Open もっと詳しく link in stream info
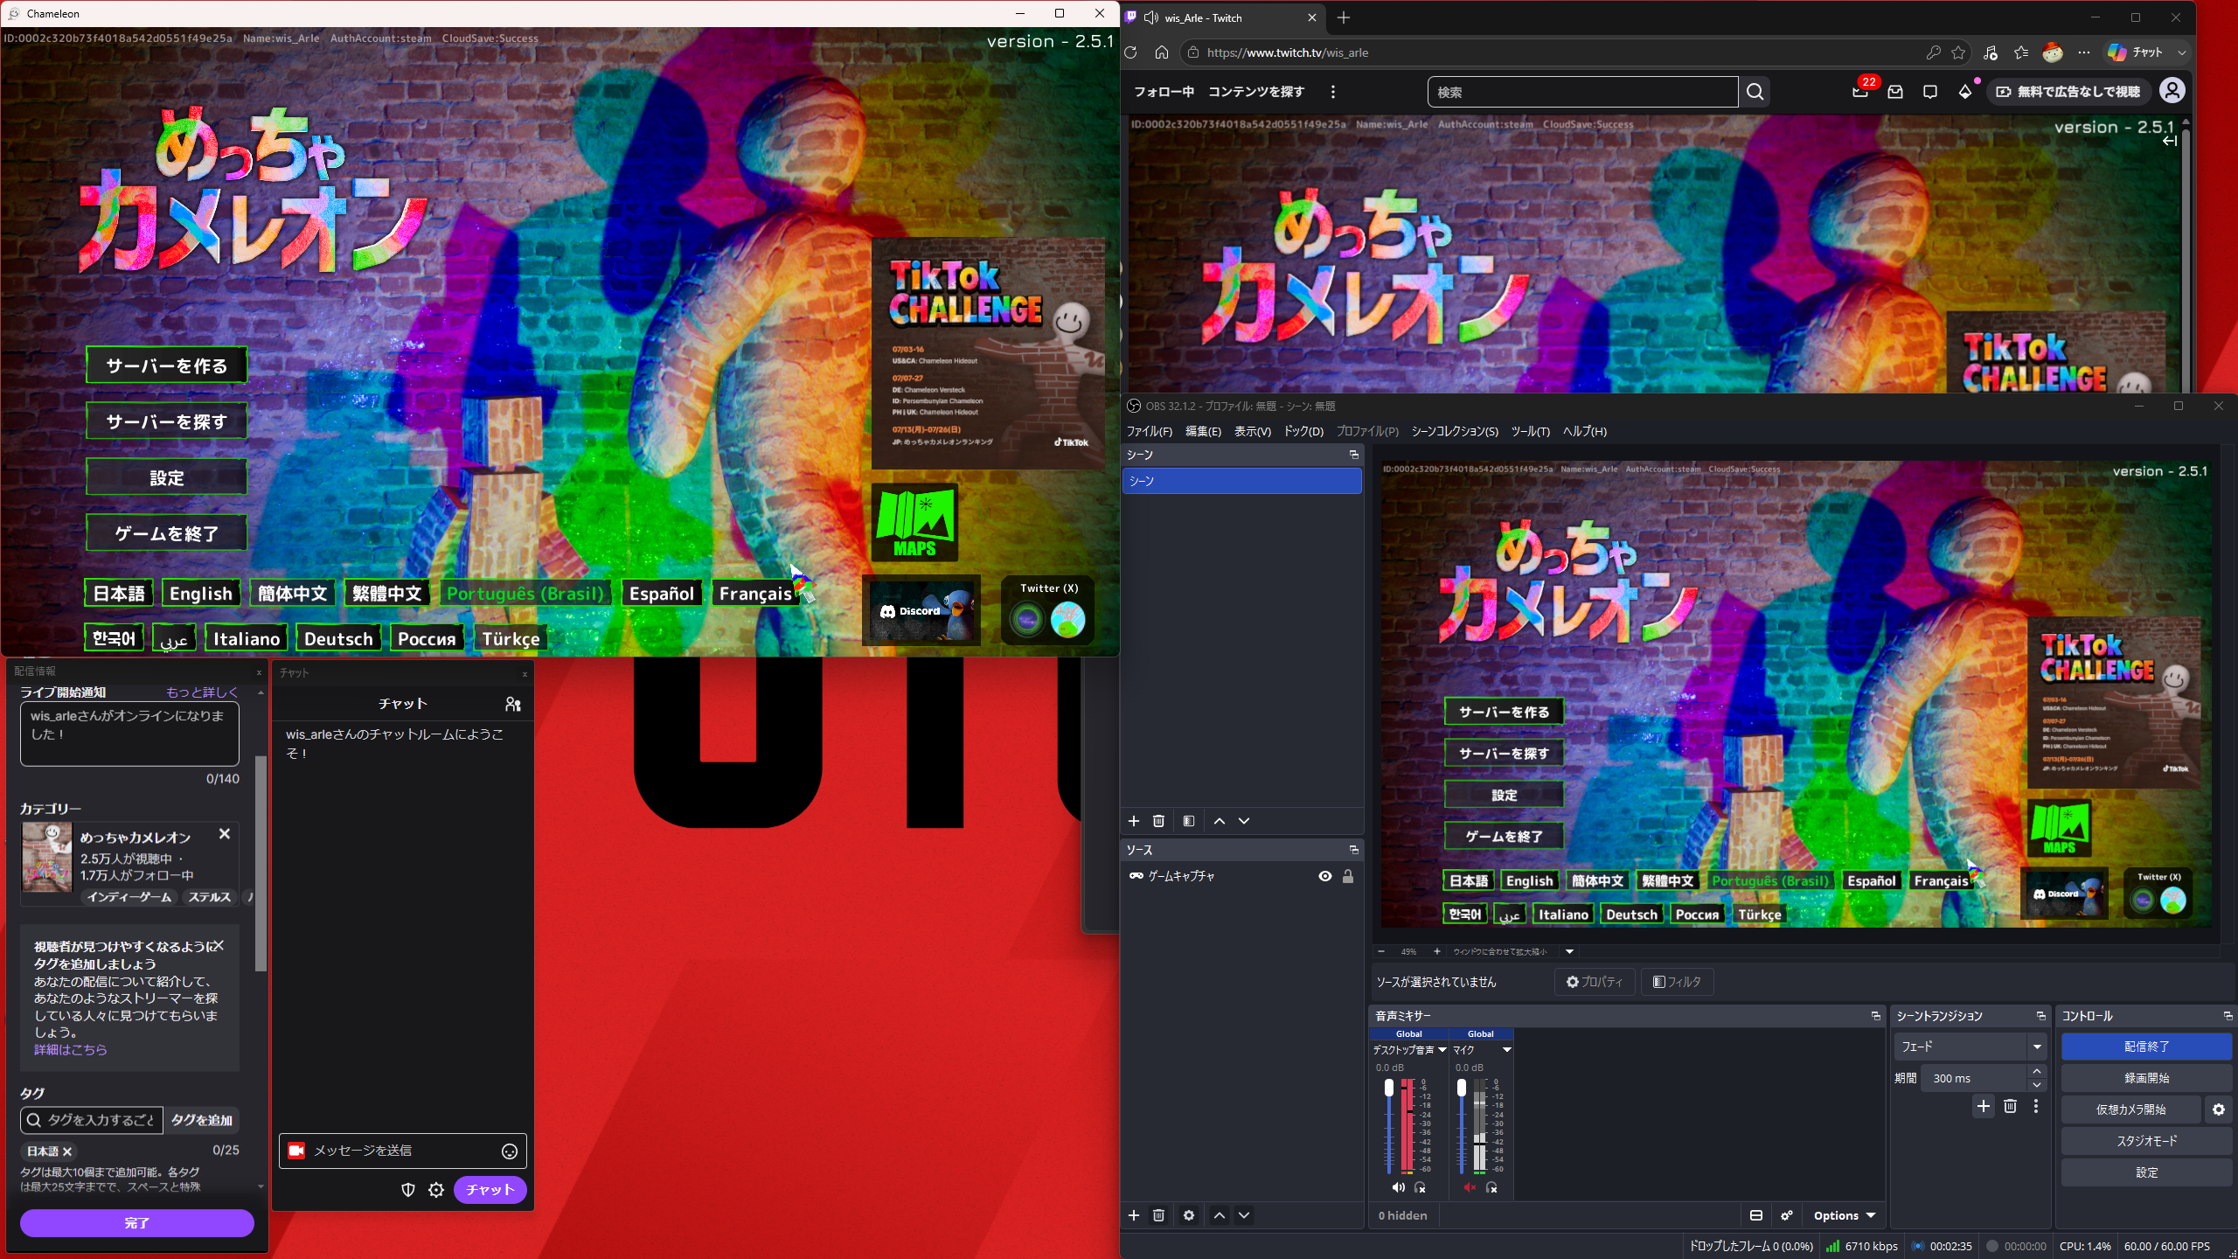Screen dimensions: 2238x1259 click(202, 692)
